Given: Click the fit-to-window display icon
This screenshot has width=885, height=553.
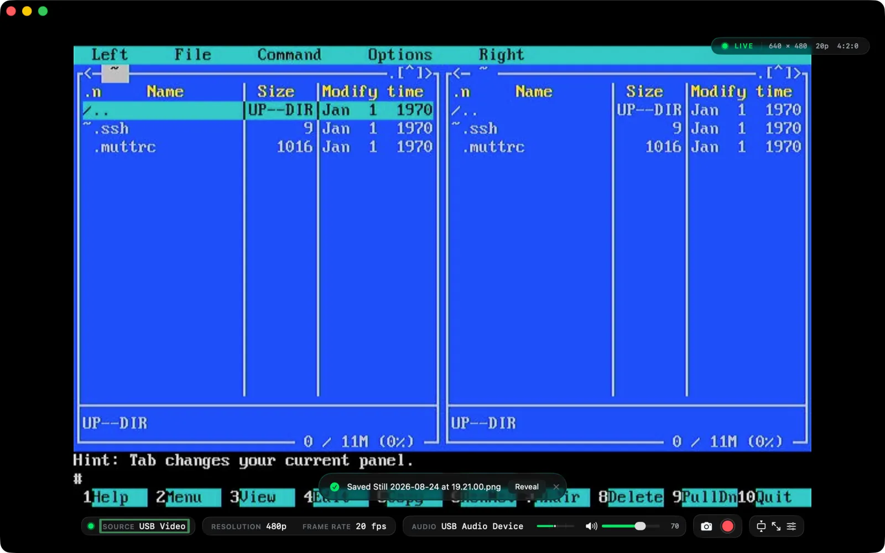Looking at the screenshot, I should [x=761, y=526].
